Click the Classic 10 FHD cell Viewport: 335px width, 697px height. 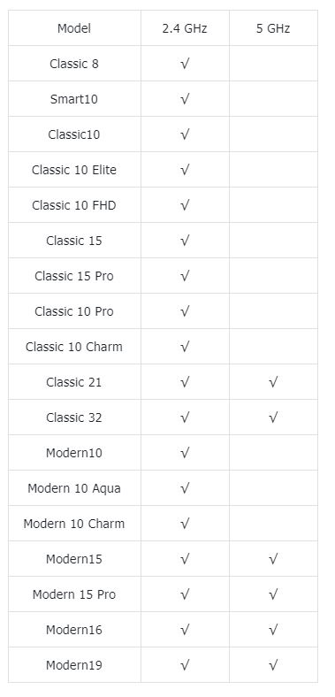pyautogui.click(x=74, y=205)
